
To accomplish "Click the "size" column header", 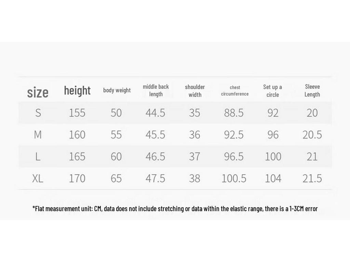I will point(38,92).
